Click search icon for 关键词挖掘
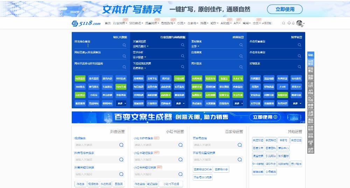Image resolution: width=350 pixels, height=188 pixels. click(183, 45)
